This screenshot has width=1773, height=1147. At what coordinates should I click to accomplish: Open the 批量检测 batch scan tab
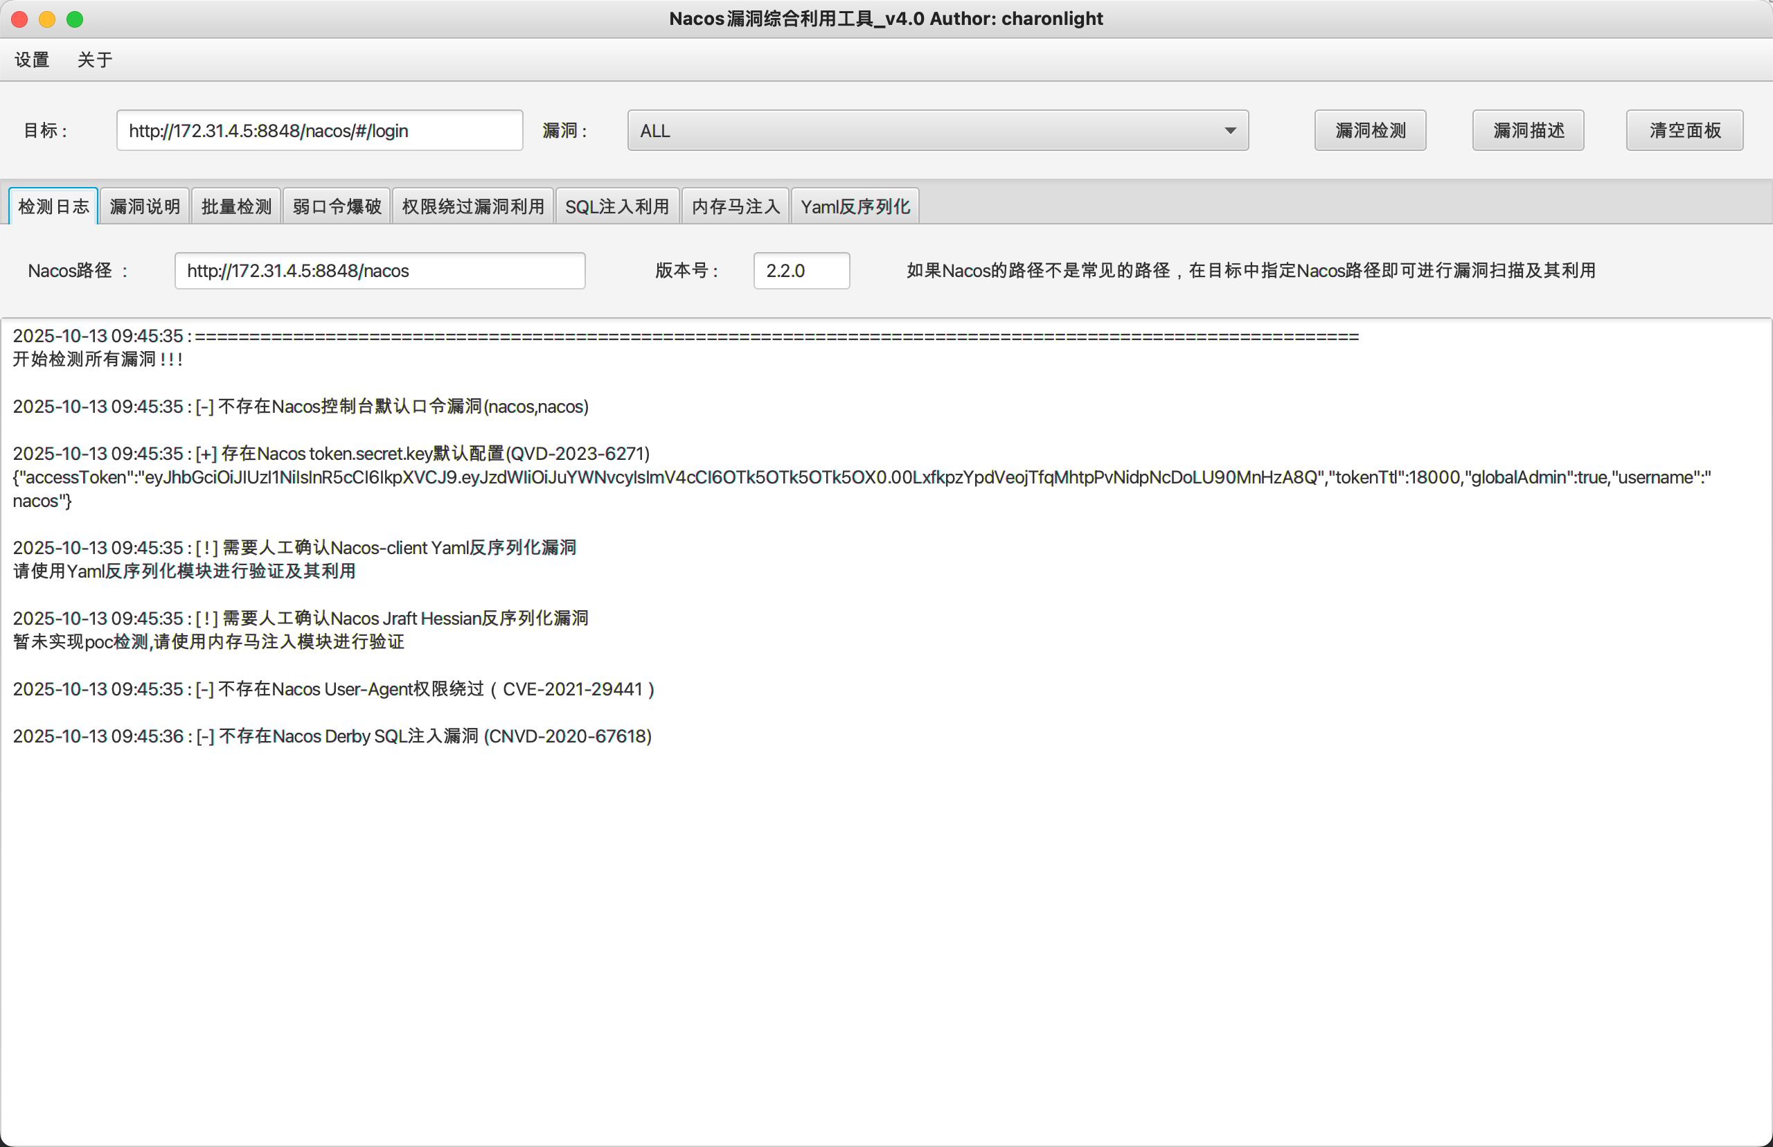[236, 206]
